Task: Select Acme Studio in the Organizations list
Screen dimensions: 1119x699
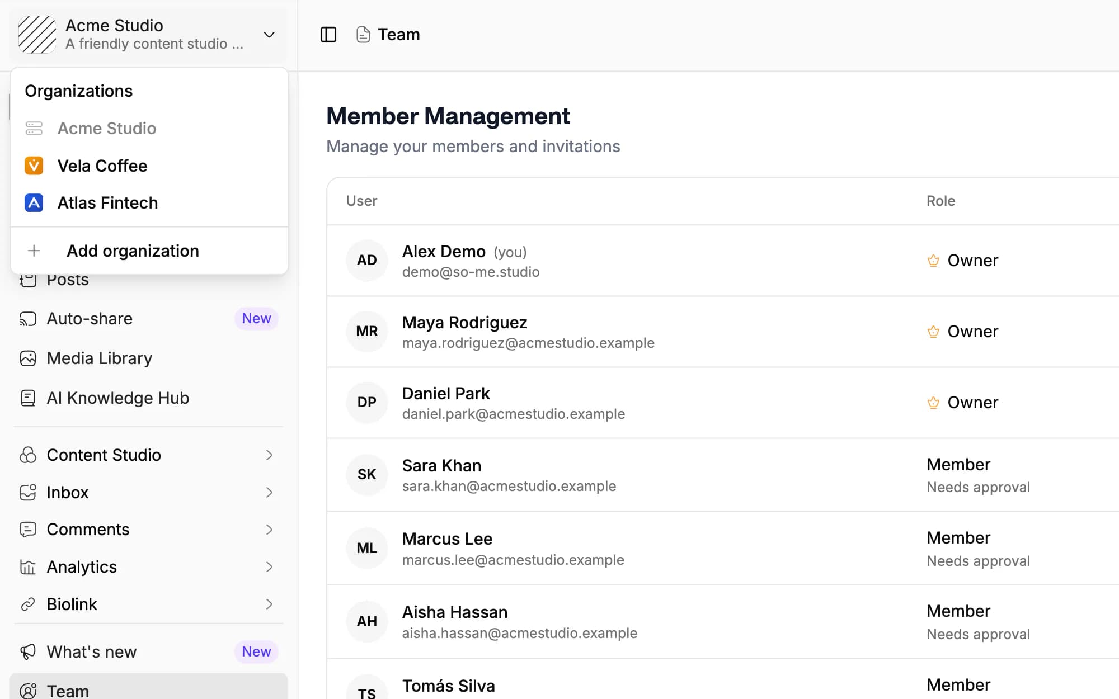Action: 149,129
